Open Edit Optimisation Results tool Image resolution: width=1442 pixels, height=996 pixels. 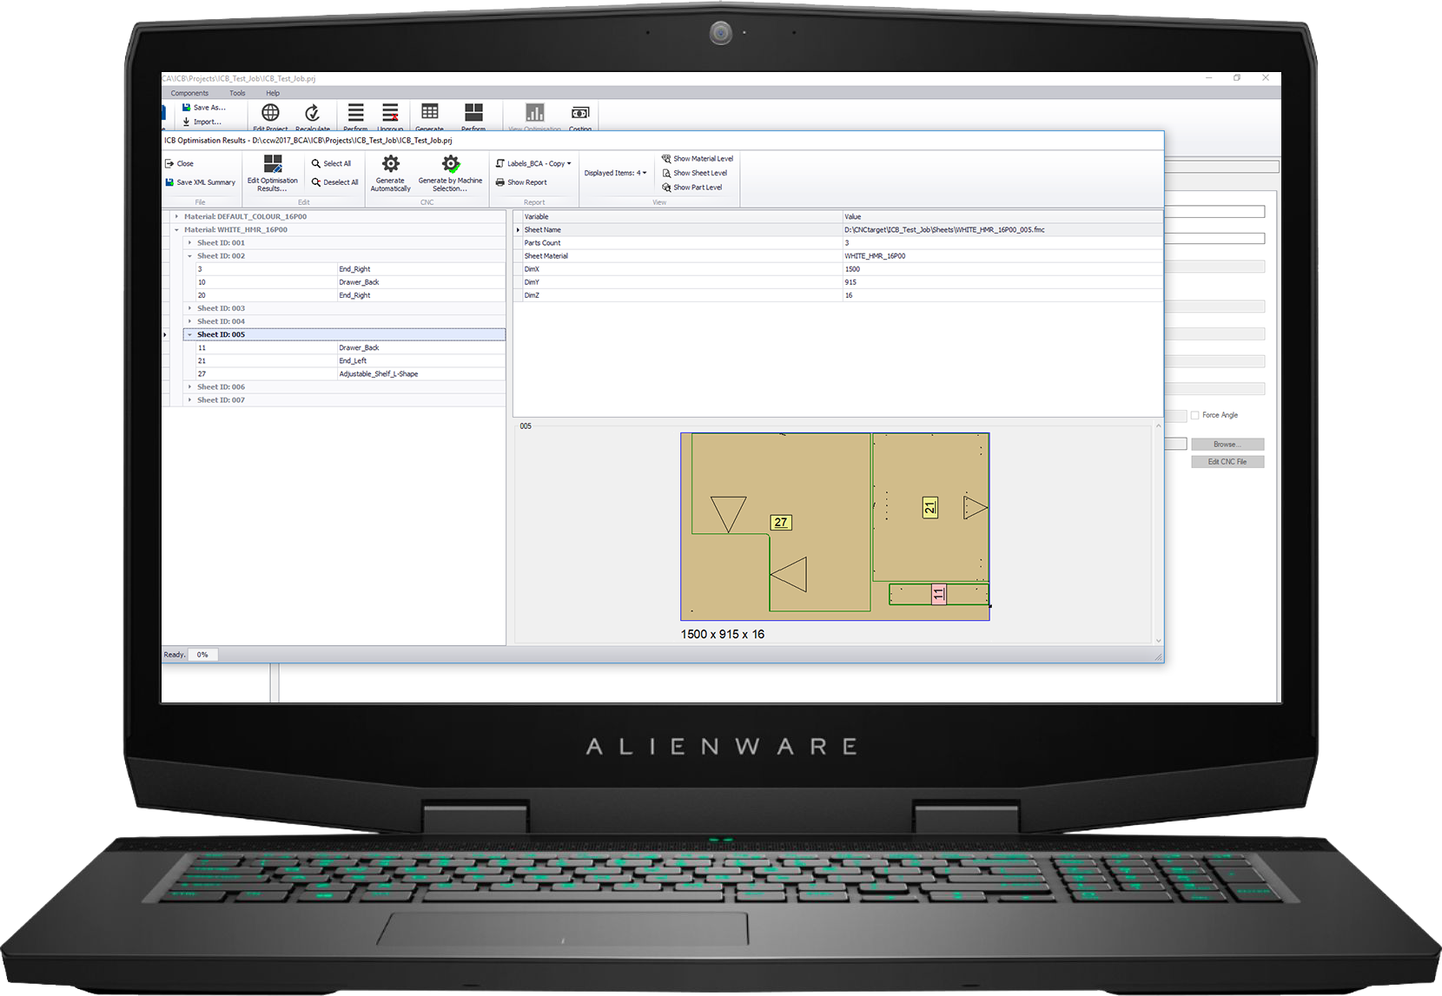point(273,172)
